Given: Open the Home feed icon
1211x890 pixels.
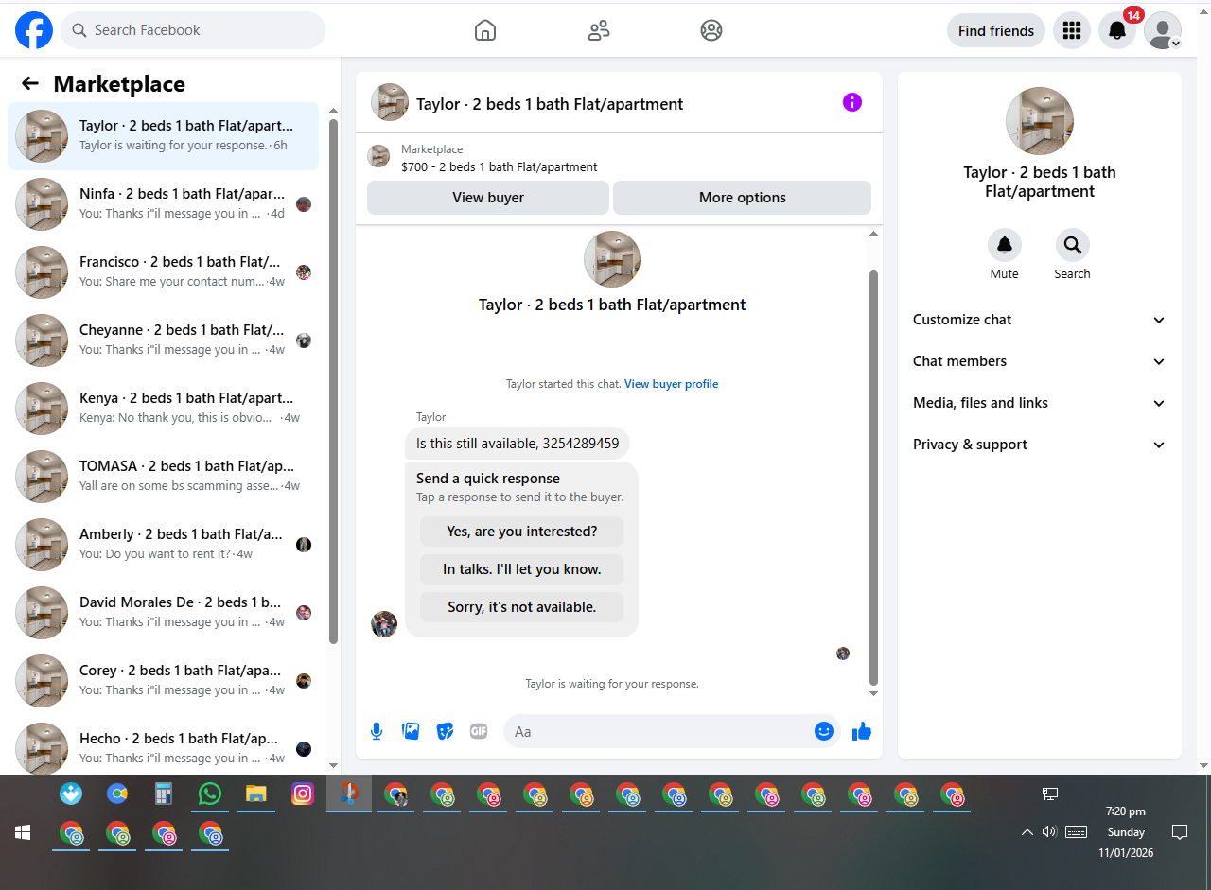Looking at the screenshot, I should point(485,30).
